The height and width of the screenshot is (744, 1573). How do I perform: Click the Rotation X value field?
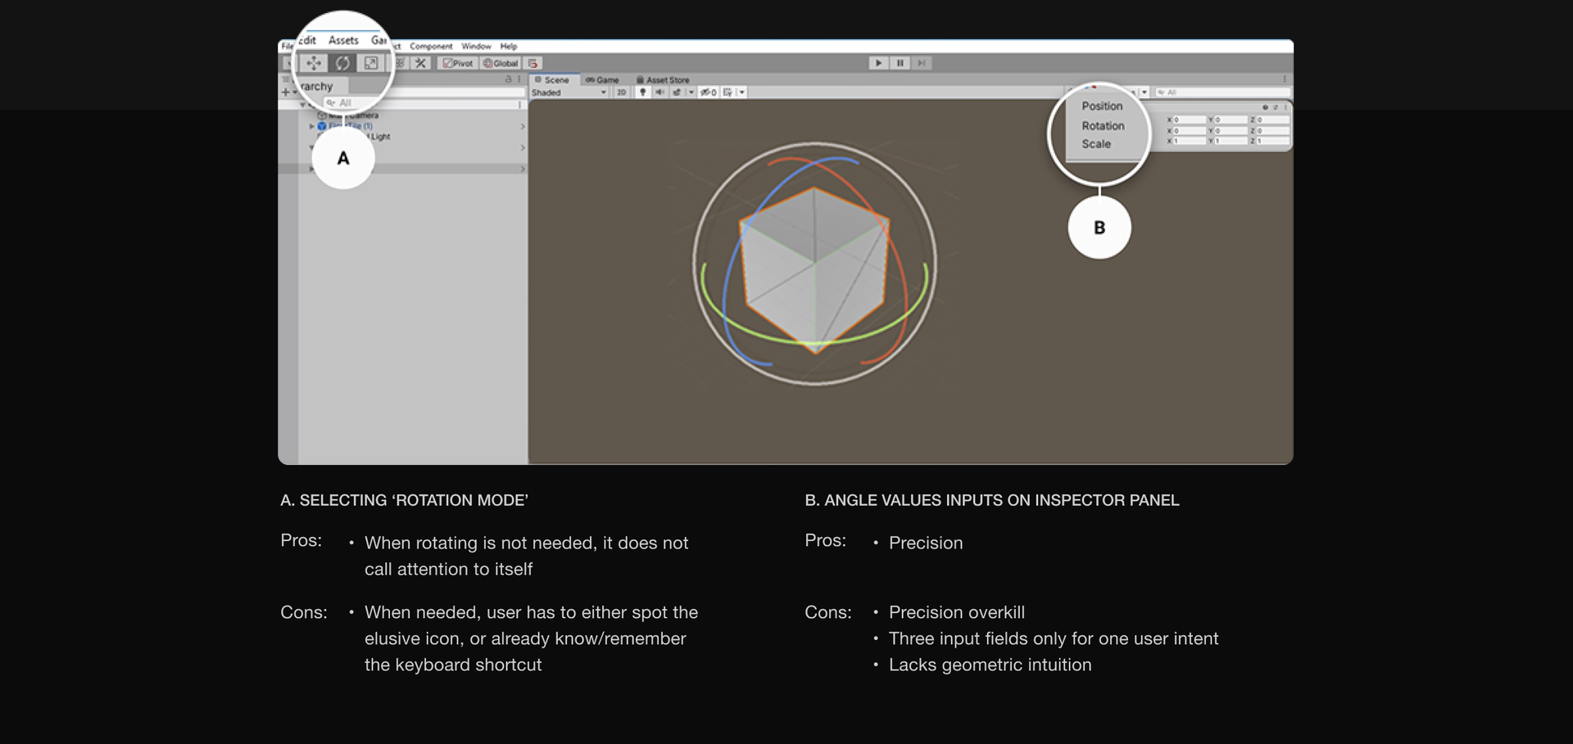1190,130
